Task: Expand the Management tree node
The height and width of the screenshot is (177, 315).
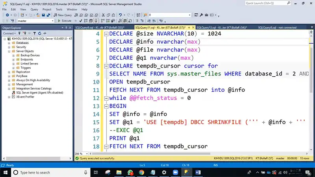Action: pos(9,85)
